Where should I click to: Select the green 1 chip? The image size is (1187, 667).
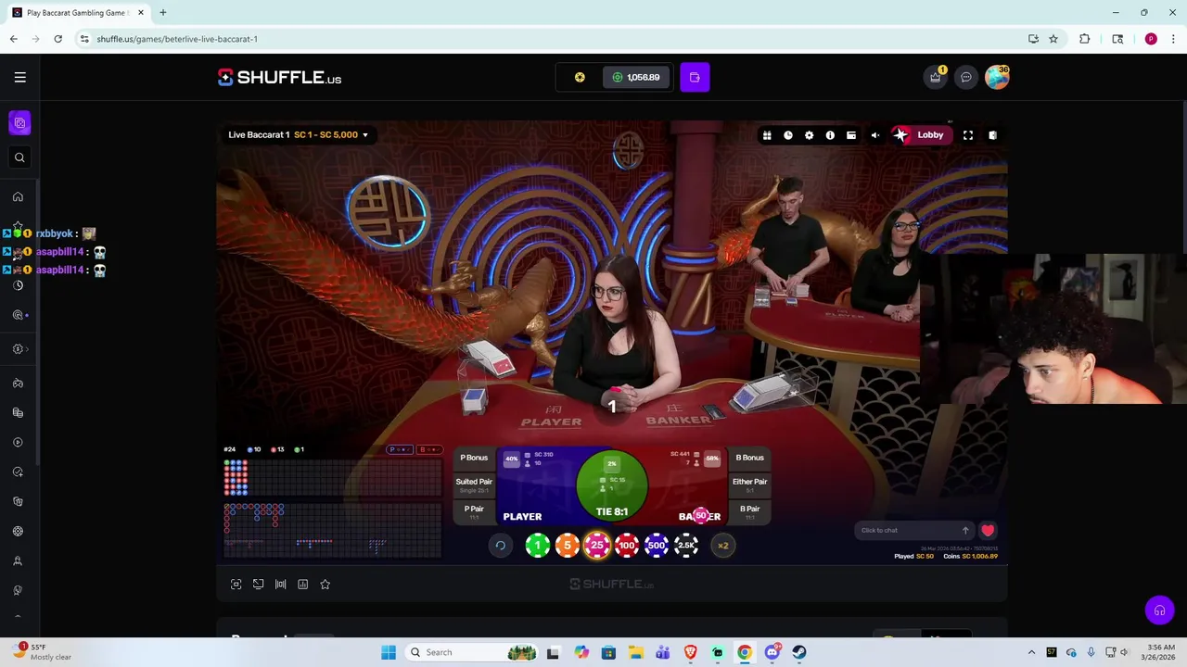[x=538, y=546]
